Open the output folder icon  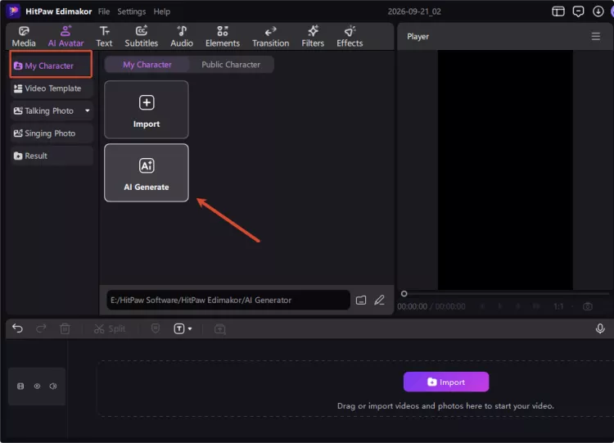[x=361, y=300]
